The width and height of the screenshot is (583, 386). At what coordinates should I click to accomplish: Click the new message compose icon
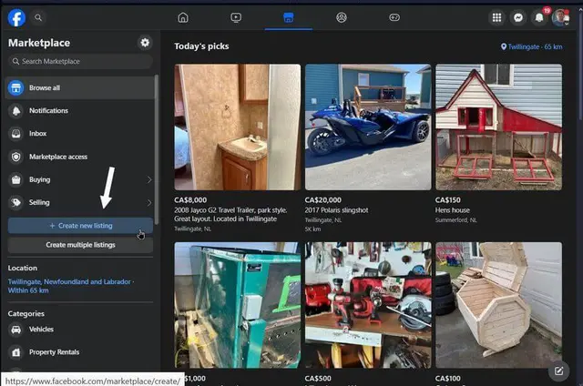tap(558, 371)
